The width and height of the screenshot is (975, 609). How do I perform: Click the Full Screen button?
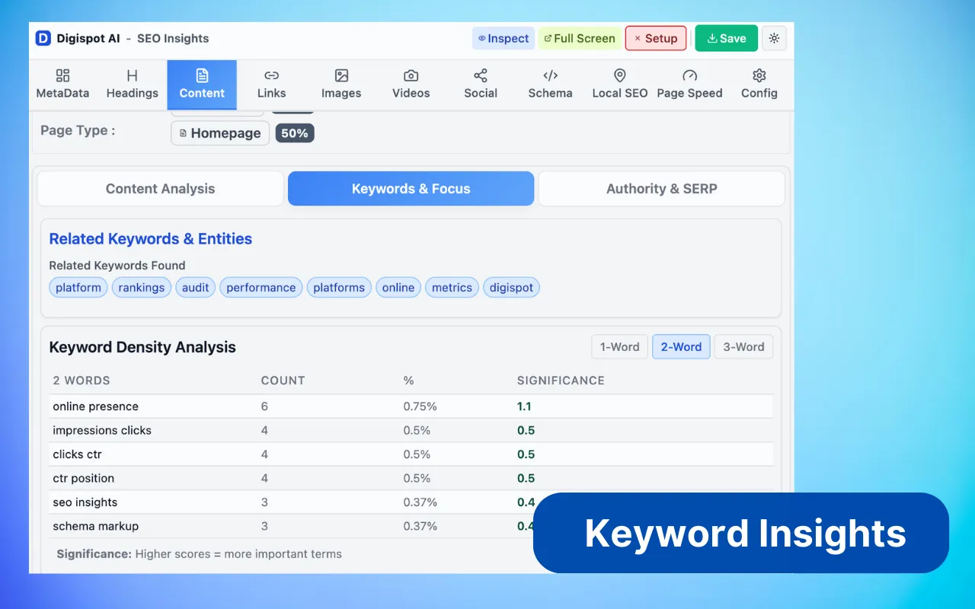(x=580, y=38)
